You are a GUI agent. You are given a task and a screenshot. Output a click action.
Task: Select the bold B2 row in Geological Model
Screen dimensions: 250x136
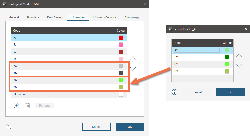pos(69,73)
